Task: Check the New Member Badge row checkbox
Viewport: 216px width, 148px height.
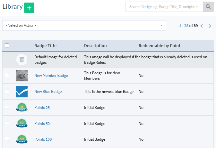Action: [7, 75]
